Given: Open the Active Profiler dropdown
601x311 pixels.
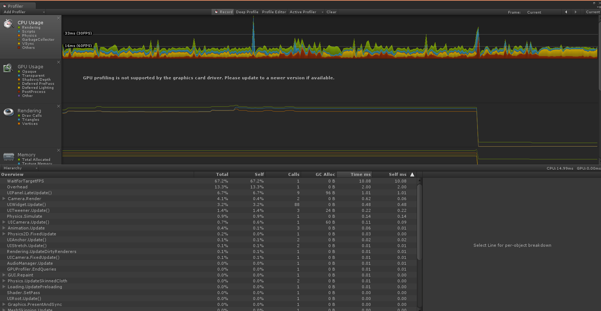Looking at the screenshot, I should [307, 12].
